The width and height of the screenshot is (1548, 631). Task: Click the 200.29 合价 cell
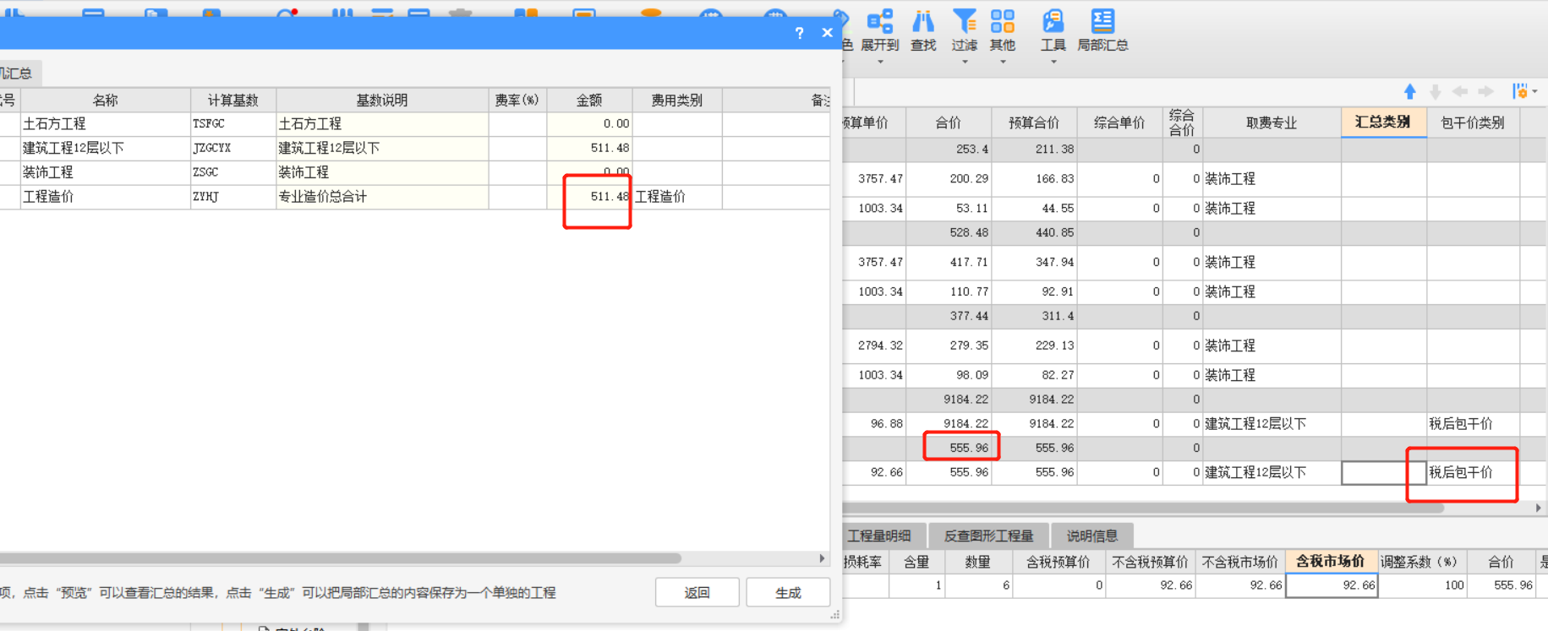949,179
